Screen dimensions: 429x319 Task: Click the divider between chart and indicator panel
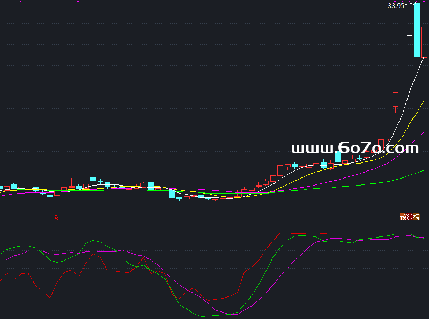pyautogui.click(x=214, y=221)
